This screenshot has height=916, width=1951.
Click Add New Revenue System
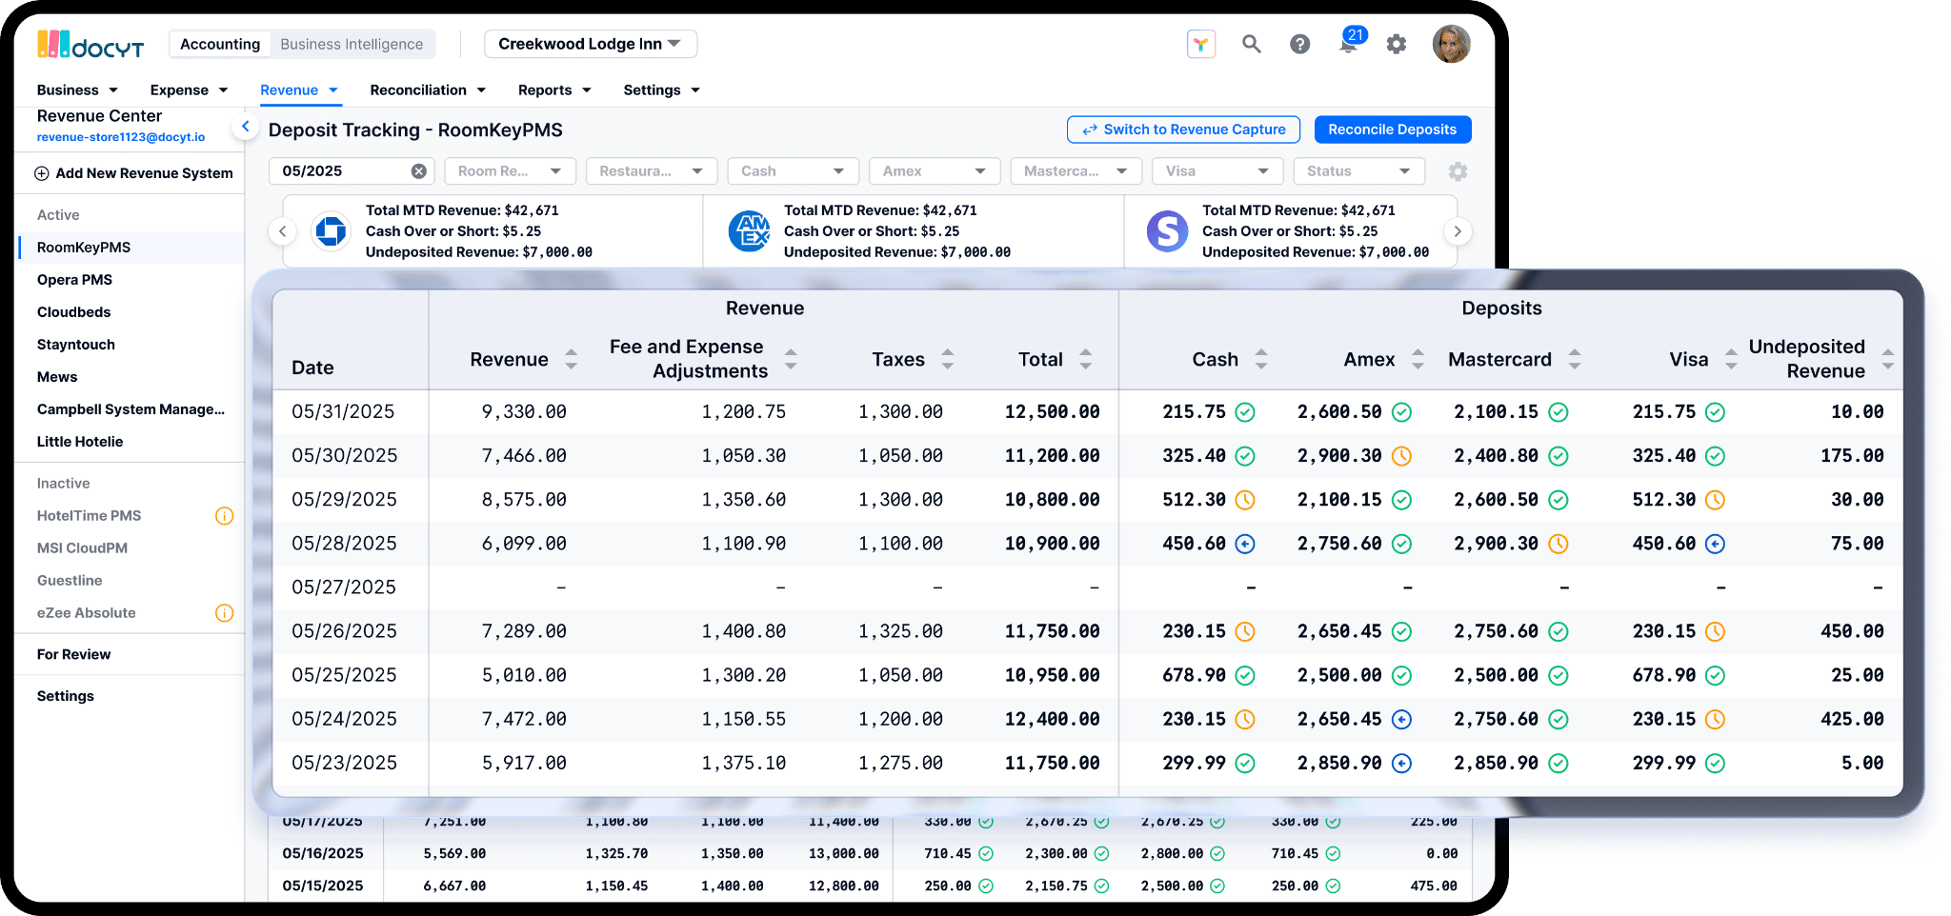pos(133,173)
